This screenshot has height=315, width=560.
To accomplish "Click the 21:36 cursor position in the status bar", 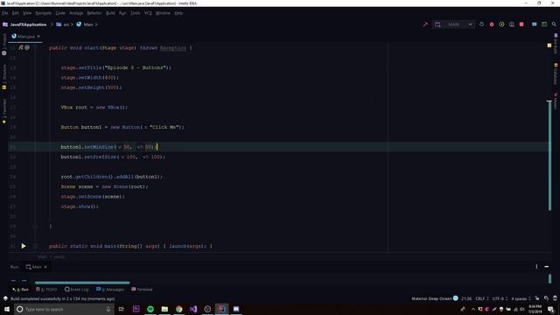I will 466,298.
